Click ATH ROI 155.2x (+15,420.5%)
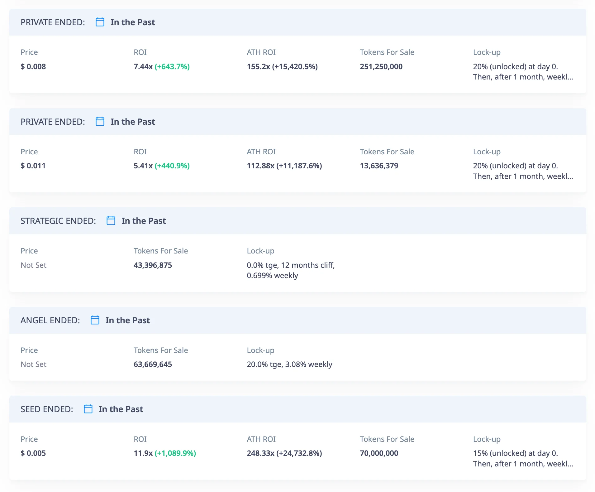The image size is (595, 492). point(282,66)
